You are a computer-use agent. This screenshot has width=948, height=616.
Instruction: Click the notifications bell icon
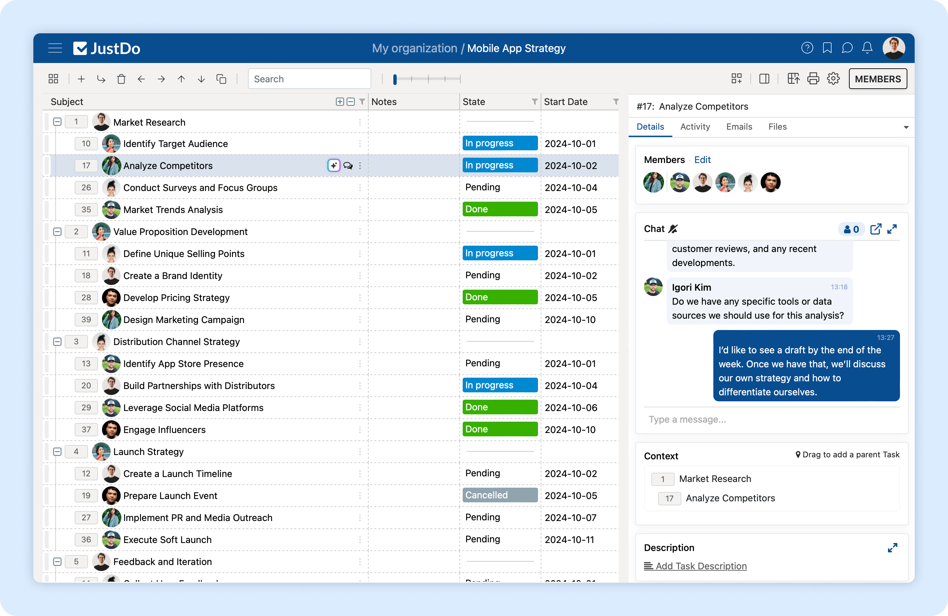click(x=867, y=48)
